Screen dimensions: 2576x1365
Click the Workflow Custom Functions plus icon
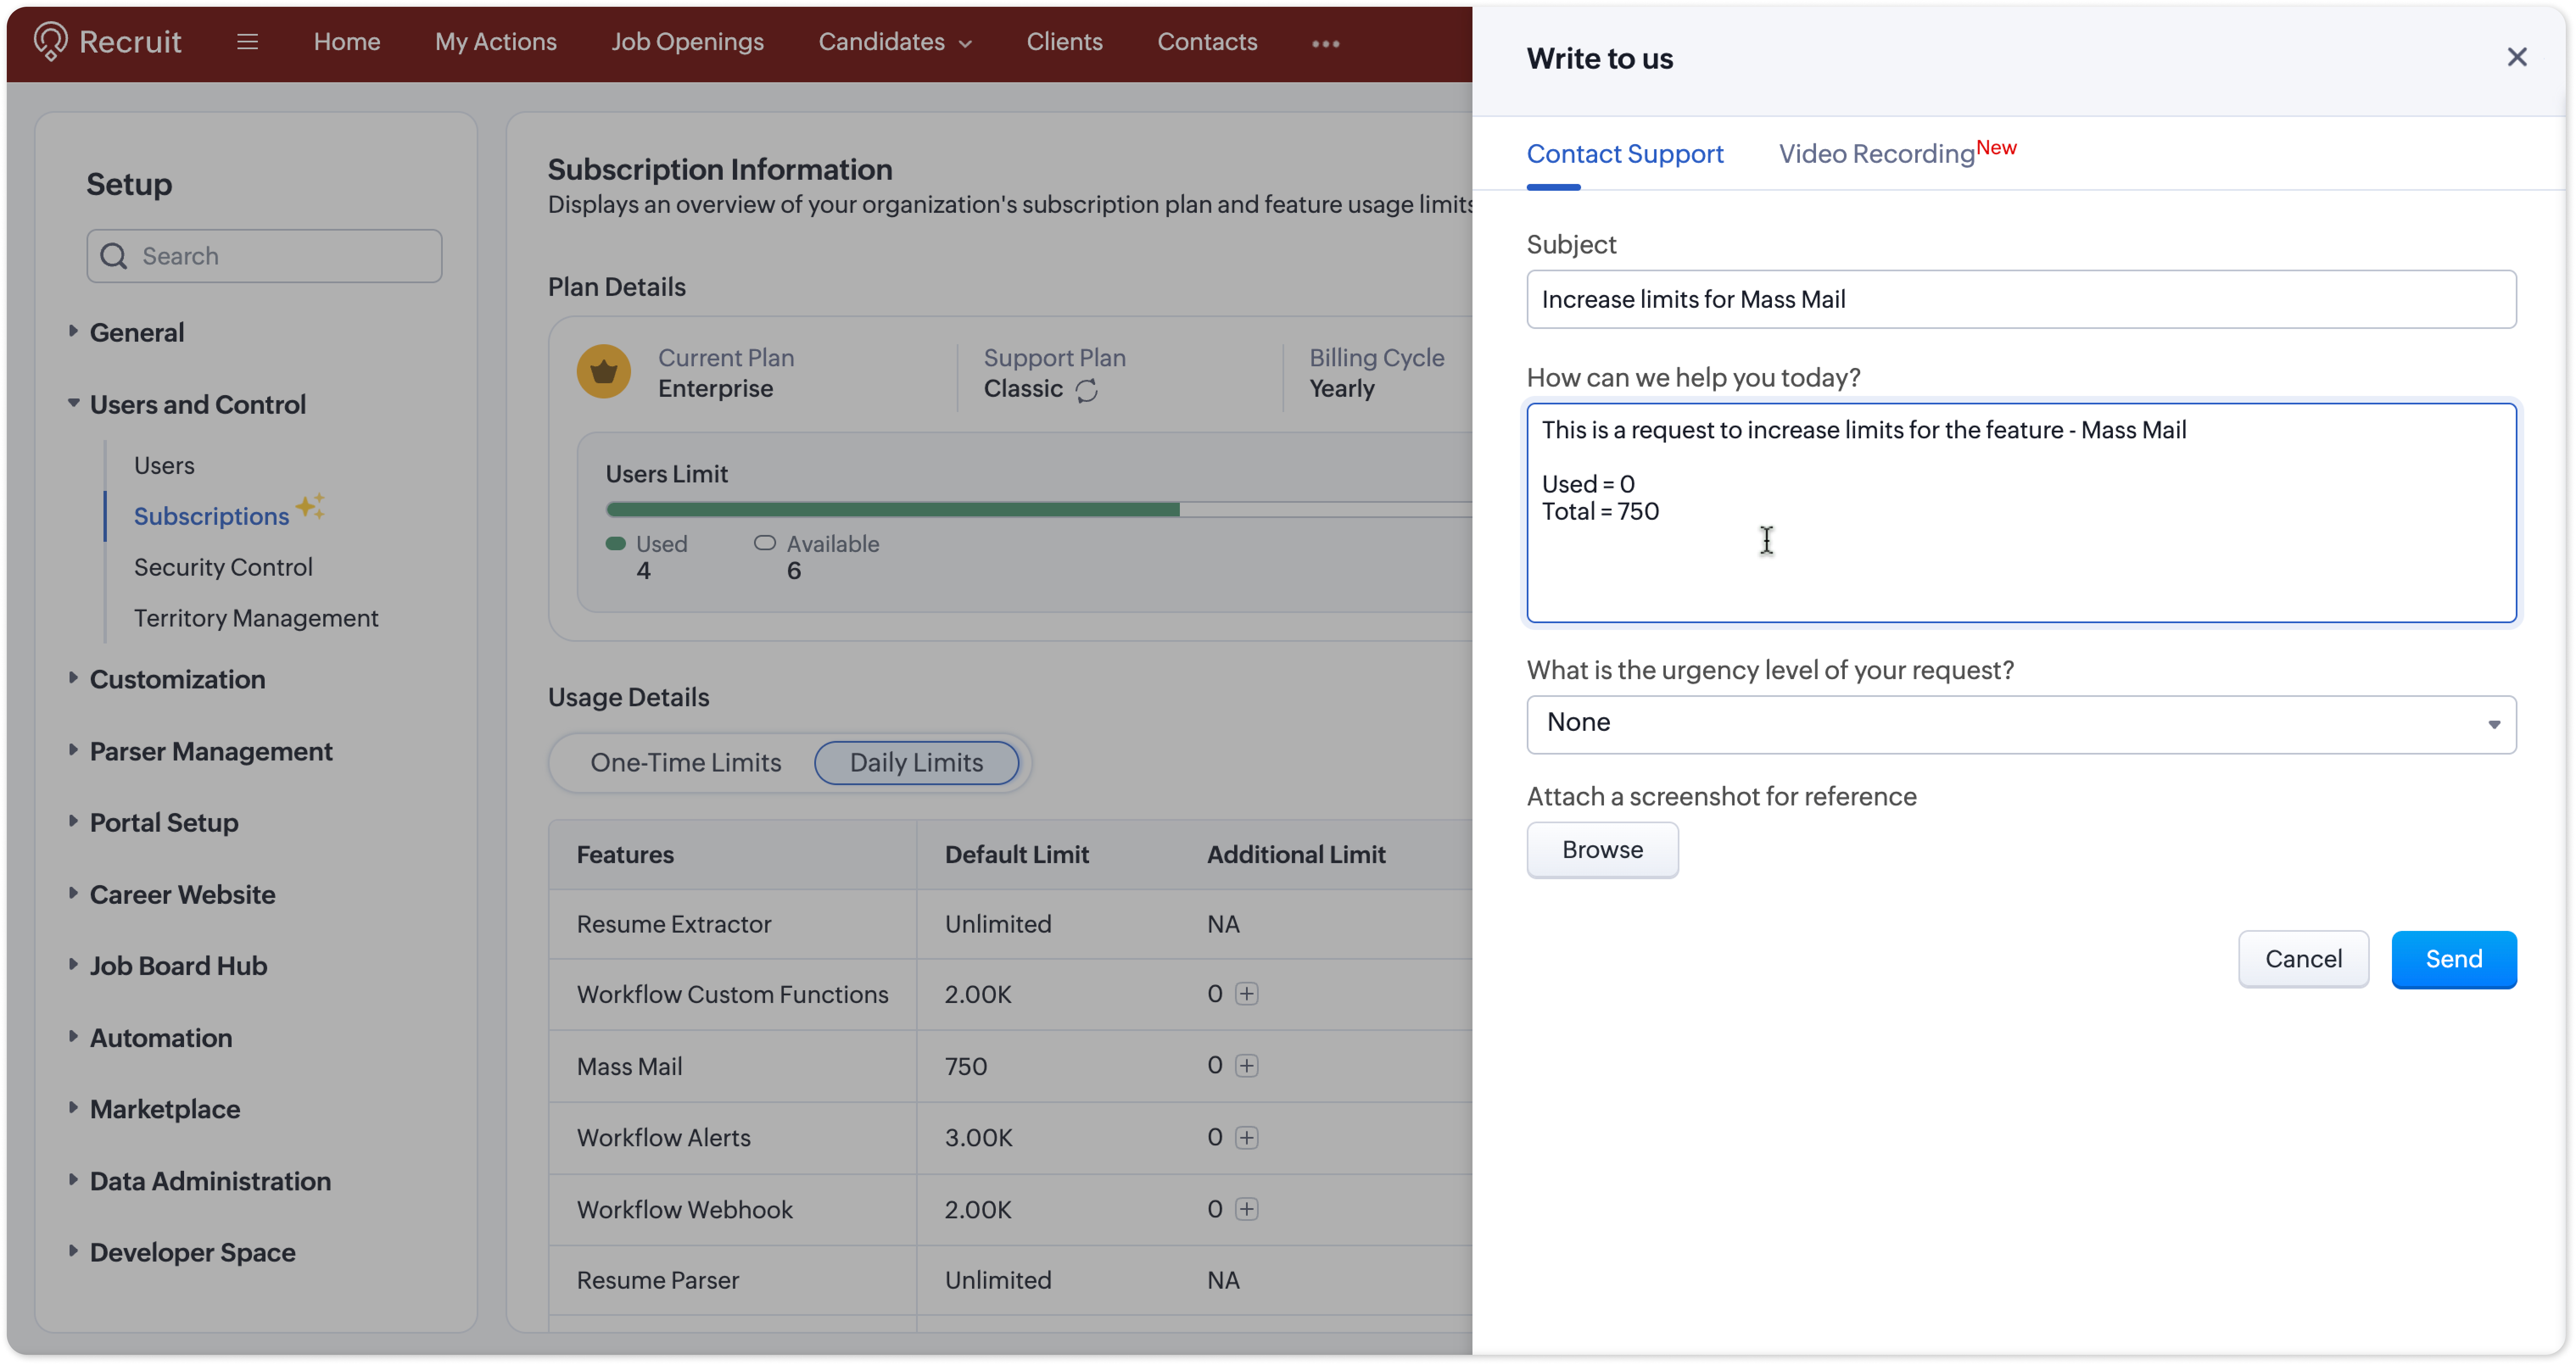point(1246,993)
